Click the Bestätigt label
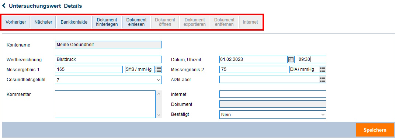This screenshot has width=396, height=138. (180, 114)
